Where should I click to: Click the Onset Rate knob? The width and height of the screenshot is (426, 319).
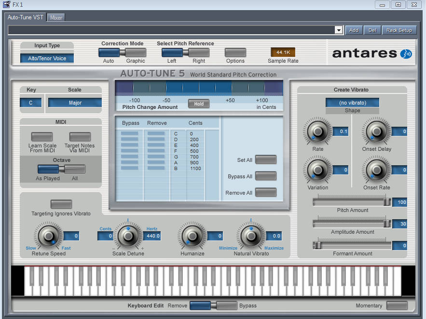377,170
